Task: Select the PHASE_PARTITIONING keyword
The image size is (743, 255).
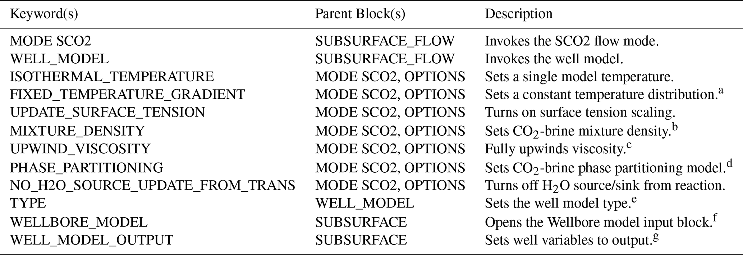Action: pyautogui.click(x=86, y=168)
